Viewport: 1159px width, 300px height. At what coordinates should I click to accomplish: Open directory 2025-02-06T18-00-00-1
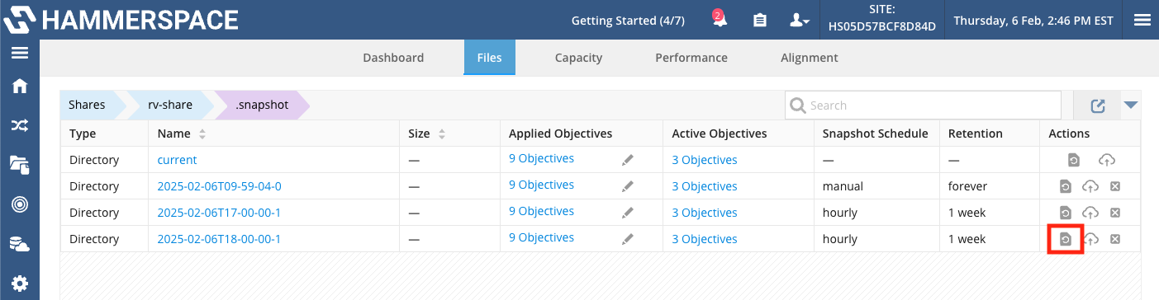(219, 239)
